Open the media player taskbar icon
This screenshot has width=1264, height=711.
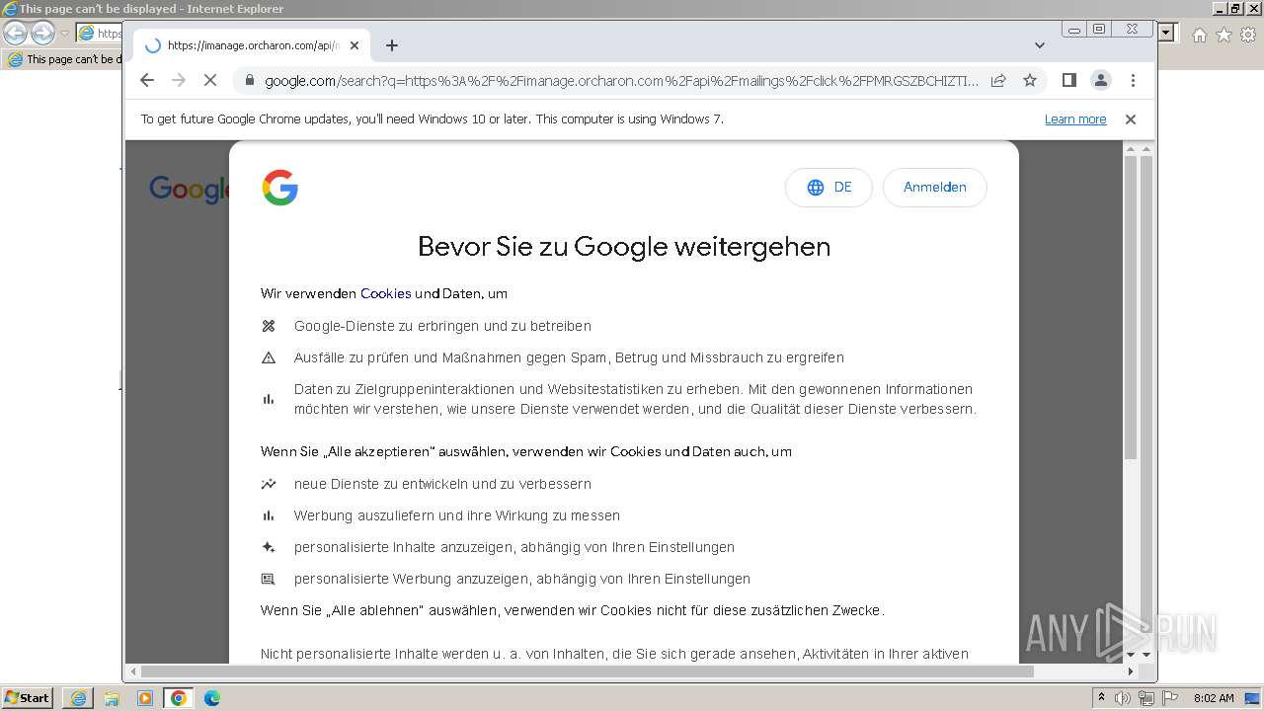tap(145, 698)
